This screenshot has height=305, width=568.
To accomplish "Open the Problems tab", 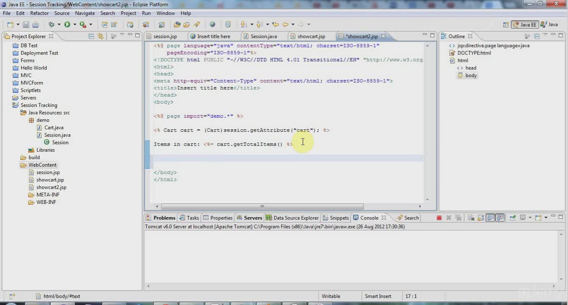I will pyautogui.click(x=160, y=218).
